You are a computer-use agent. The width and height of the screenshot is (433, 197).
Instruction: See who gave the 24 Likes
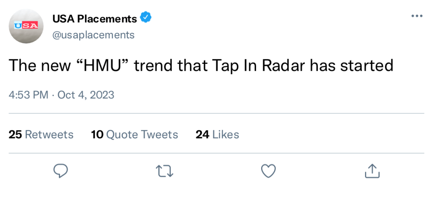(x=217, y=135)
